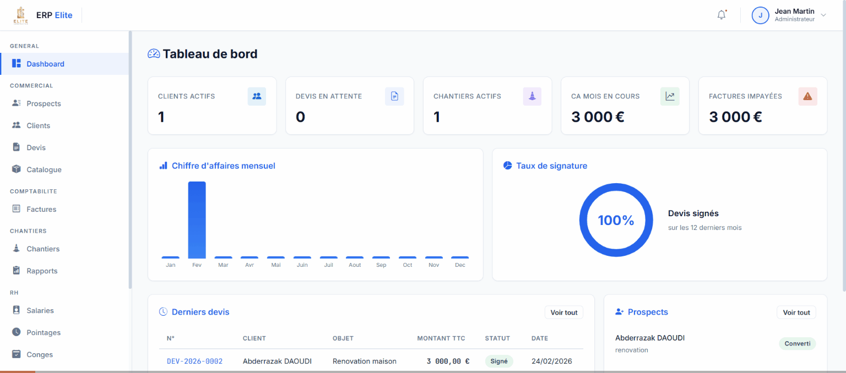Click the Factures impayées warning icon
The height and width of the screenshot is (373, 846).
807,96
